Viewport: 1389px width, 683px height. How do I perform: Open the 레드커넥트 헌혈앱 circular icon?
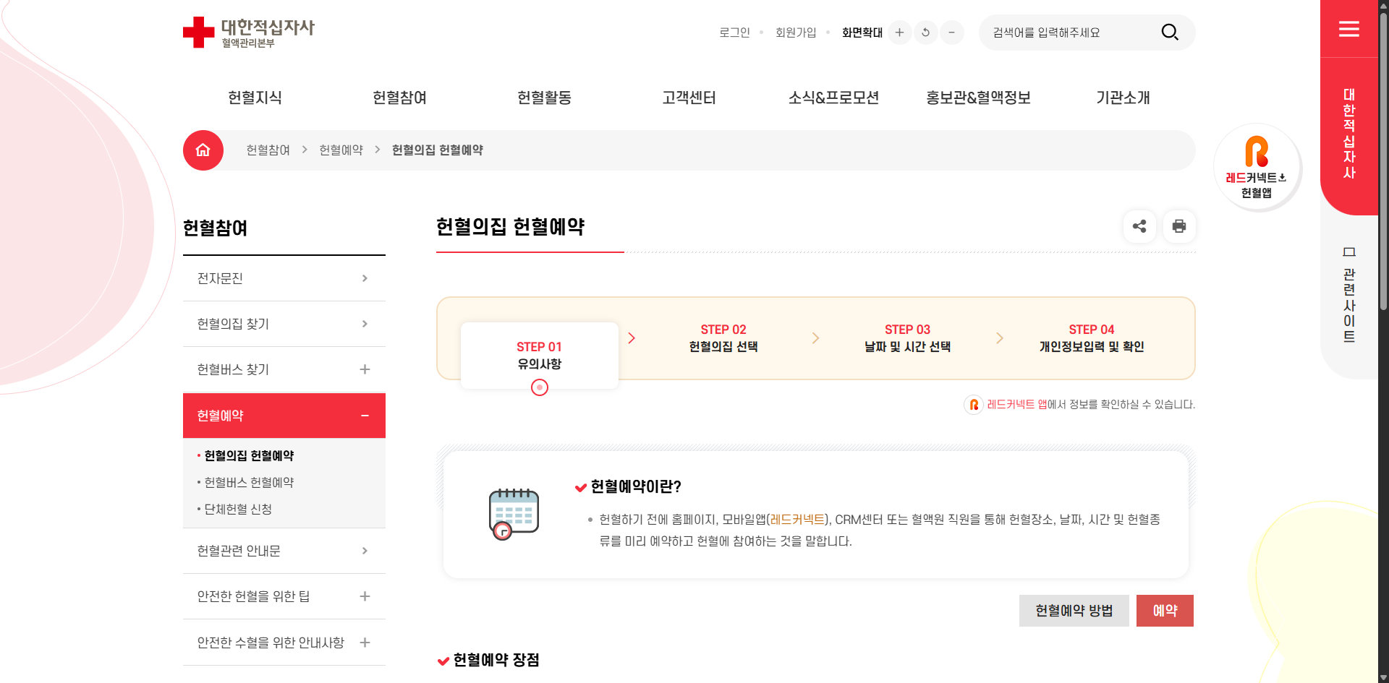tap(1257, 167)
